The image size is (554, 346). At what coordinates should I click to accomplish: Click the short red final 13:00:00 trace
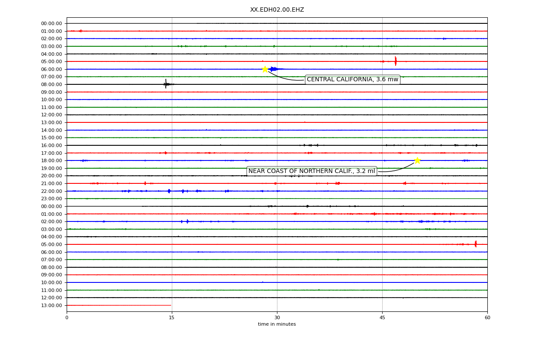point(119,305)
